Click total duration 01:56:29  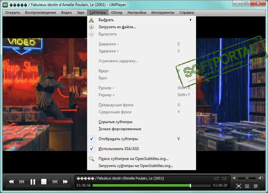coord(220,186)
